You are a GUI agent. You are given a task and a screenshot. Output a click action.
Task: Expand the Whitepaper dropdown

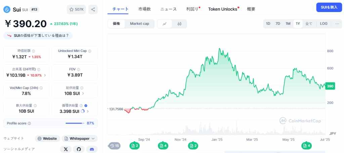(x=80, y=139)
